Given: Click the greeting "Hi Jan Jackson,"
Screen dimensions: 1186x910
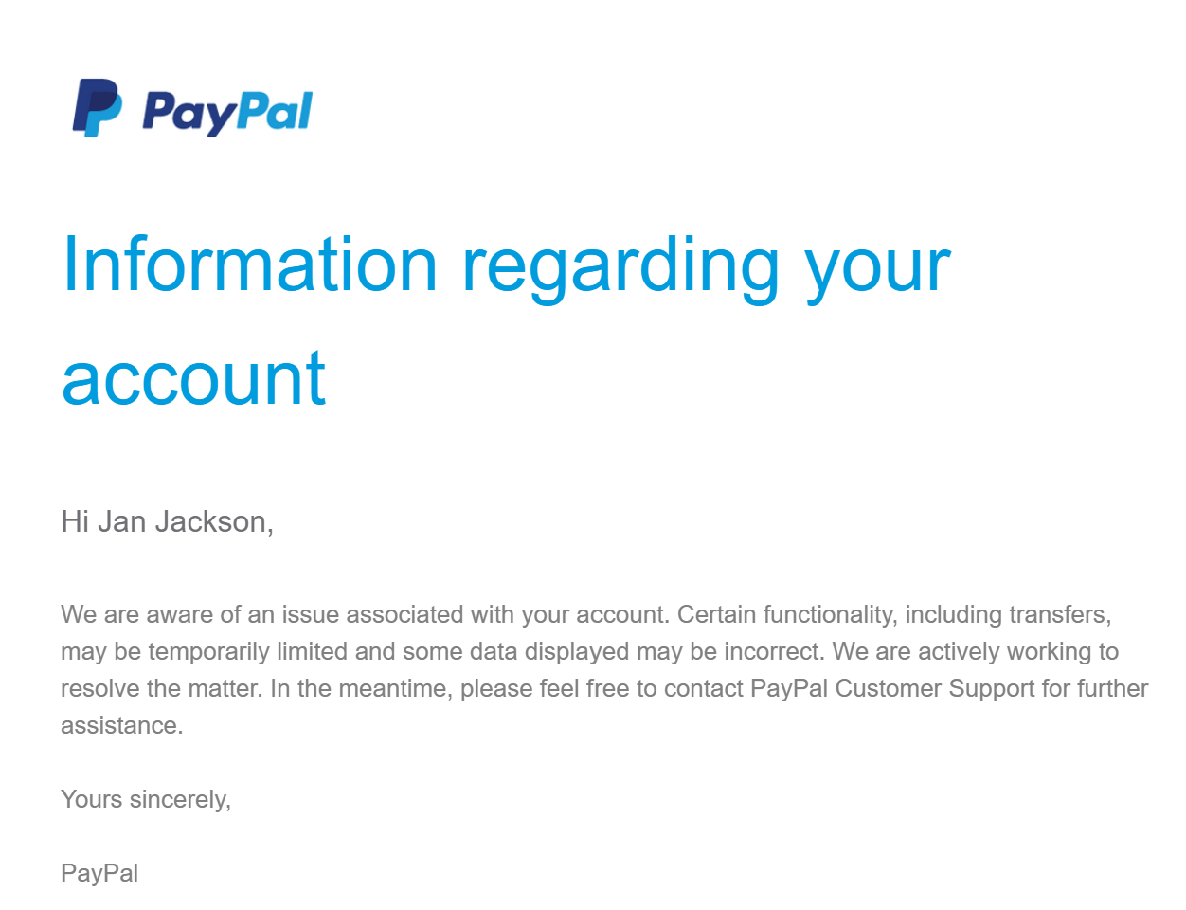Looking at the screenshot, I should click(x=167, y=521).
